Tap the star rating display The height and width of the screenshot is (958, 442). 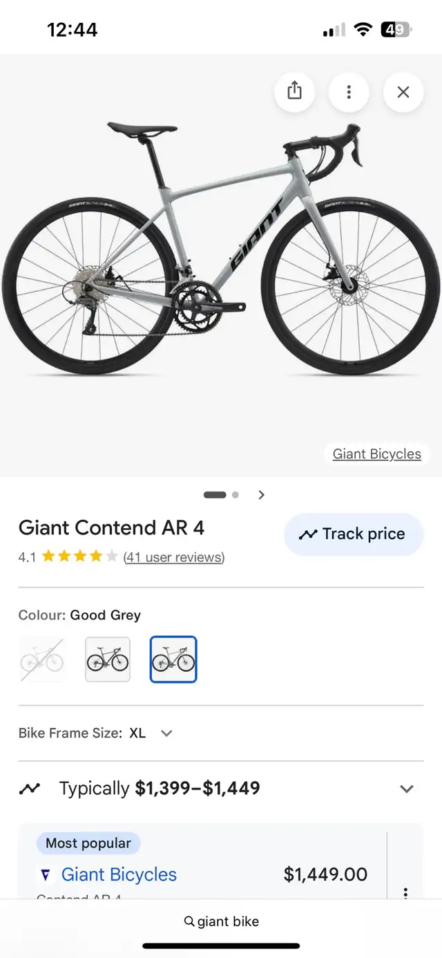pyautogui.click(x=79, y=556)
